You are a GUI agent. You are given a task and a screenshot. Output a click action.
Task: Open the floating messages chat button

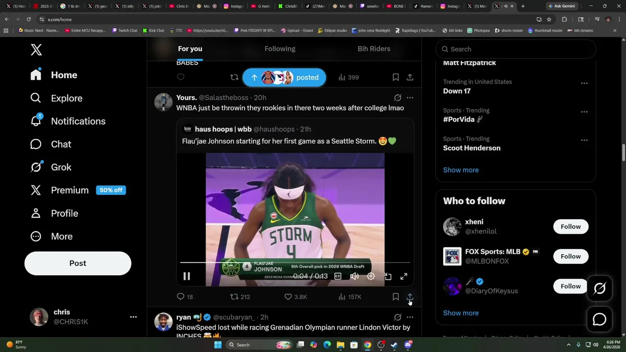pyautogui.click(x=600, y=319)
